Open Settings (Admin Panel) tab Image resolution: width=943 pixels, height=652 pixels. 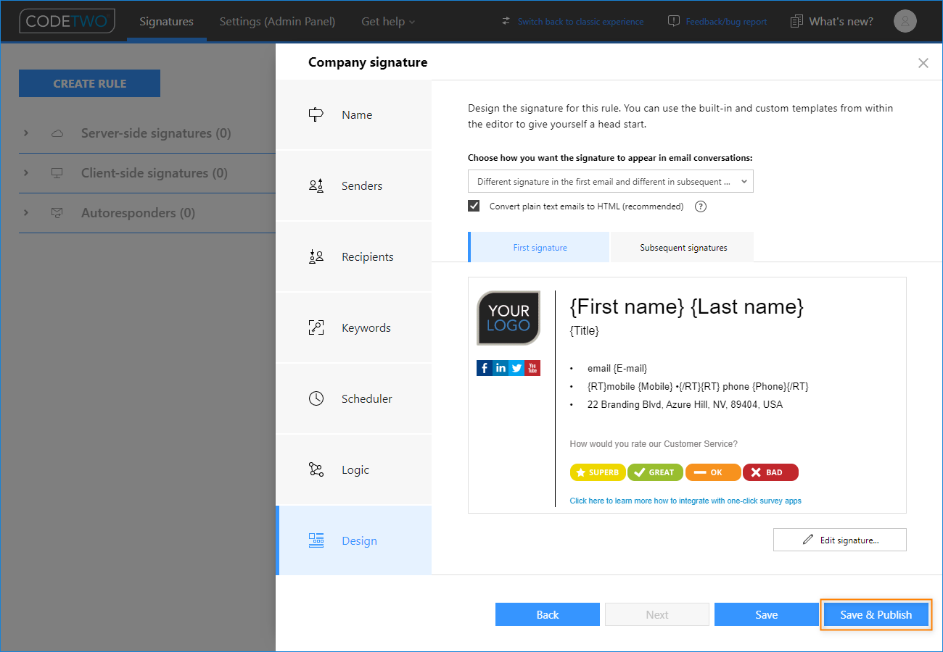click(x=277, y=21)
